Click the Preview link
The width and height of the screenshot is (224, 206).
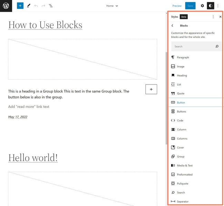pyautogui.click(x=177, y=6)
